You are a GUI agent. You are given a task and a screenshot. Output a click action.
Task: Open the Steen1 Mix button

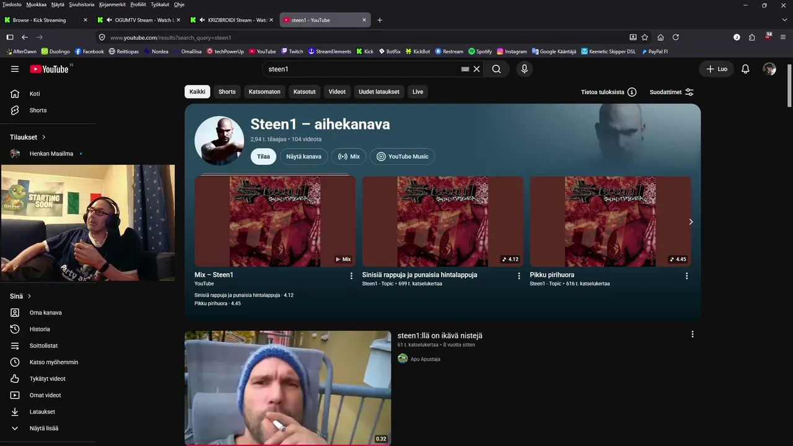(x=349, y=157)
